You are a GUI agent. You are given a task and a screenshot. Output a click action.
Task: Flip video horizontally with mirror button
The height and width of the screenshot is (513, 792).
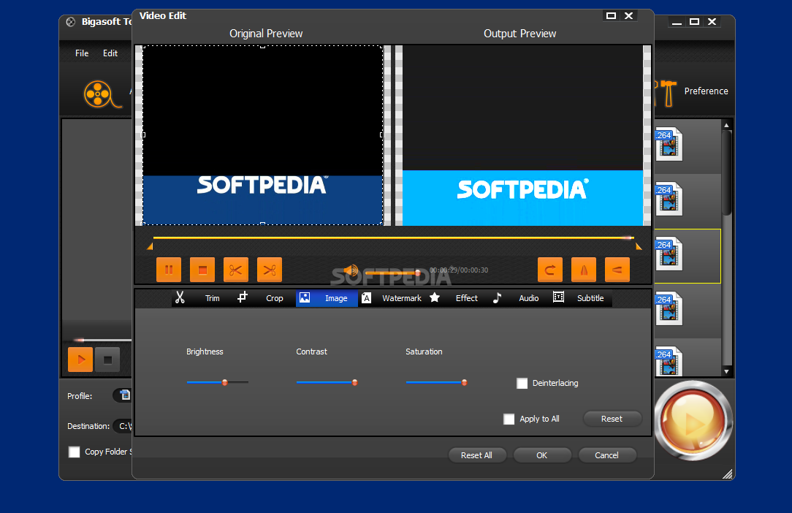click(584, 270)
